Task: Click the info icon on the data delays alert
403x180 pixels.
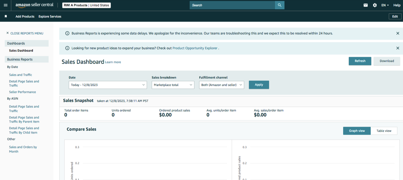Action: (67, 33)
